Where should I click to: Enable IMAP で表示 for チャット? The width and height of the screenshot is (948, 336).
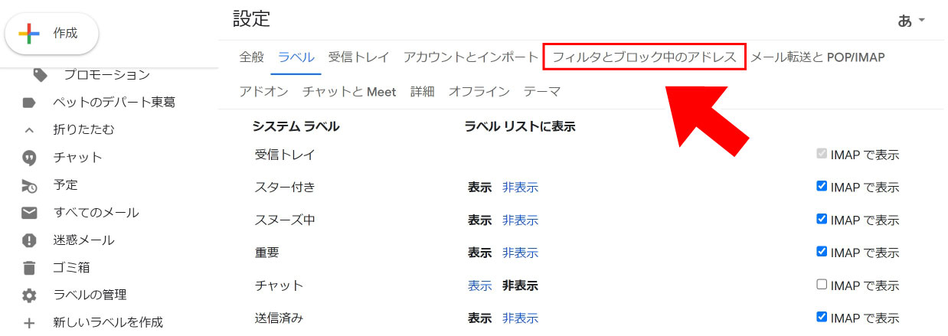coord(822,285)
